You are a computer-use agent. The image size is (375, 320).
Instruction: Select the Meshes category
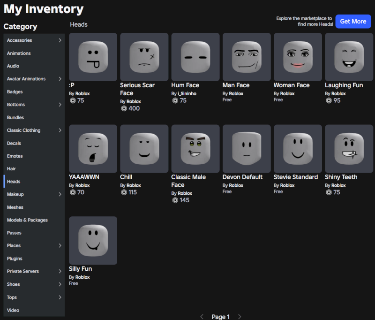point(34,207)
